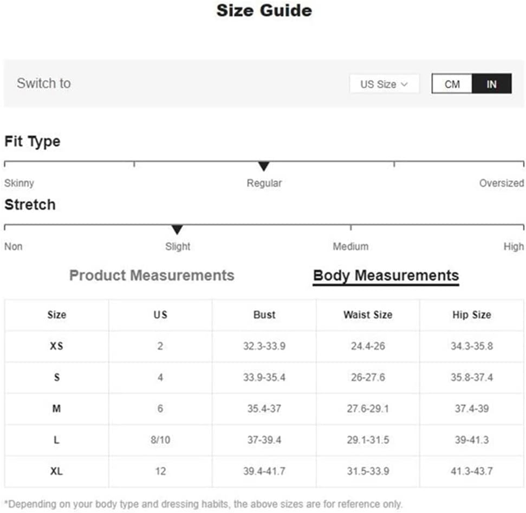Viewport: 526px width, 513px height.
Task: Click the Stretch Slight triangle marker
Action: (177, 229)
